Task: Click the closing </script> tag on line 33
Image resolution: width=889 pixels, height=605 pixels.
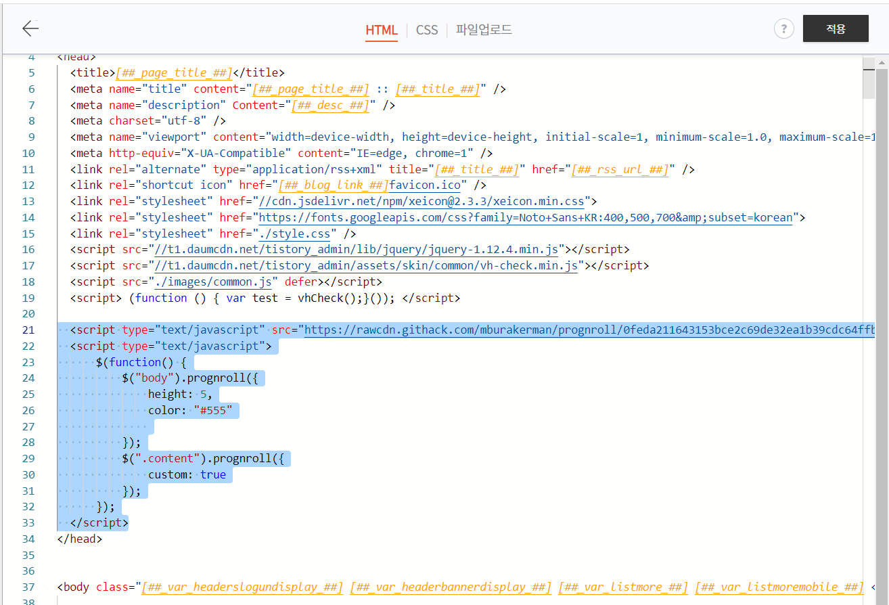Action: [99, 523]
